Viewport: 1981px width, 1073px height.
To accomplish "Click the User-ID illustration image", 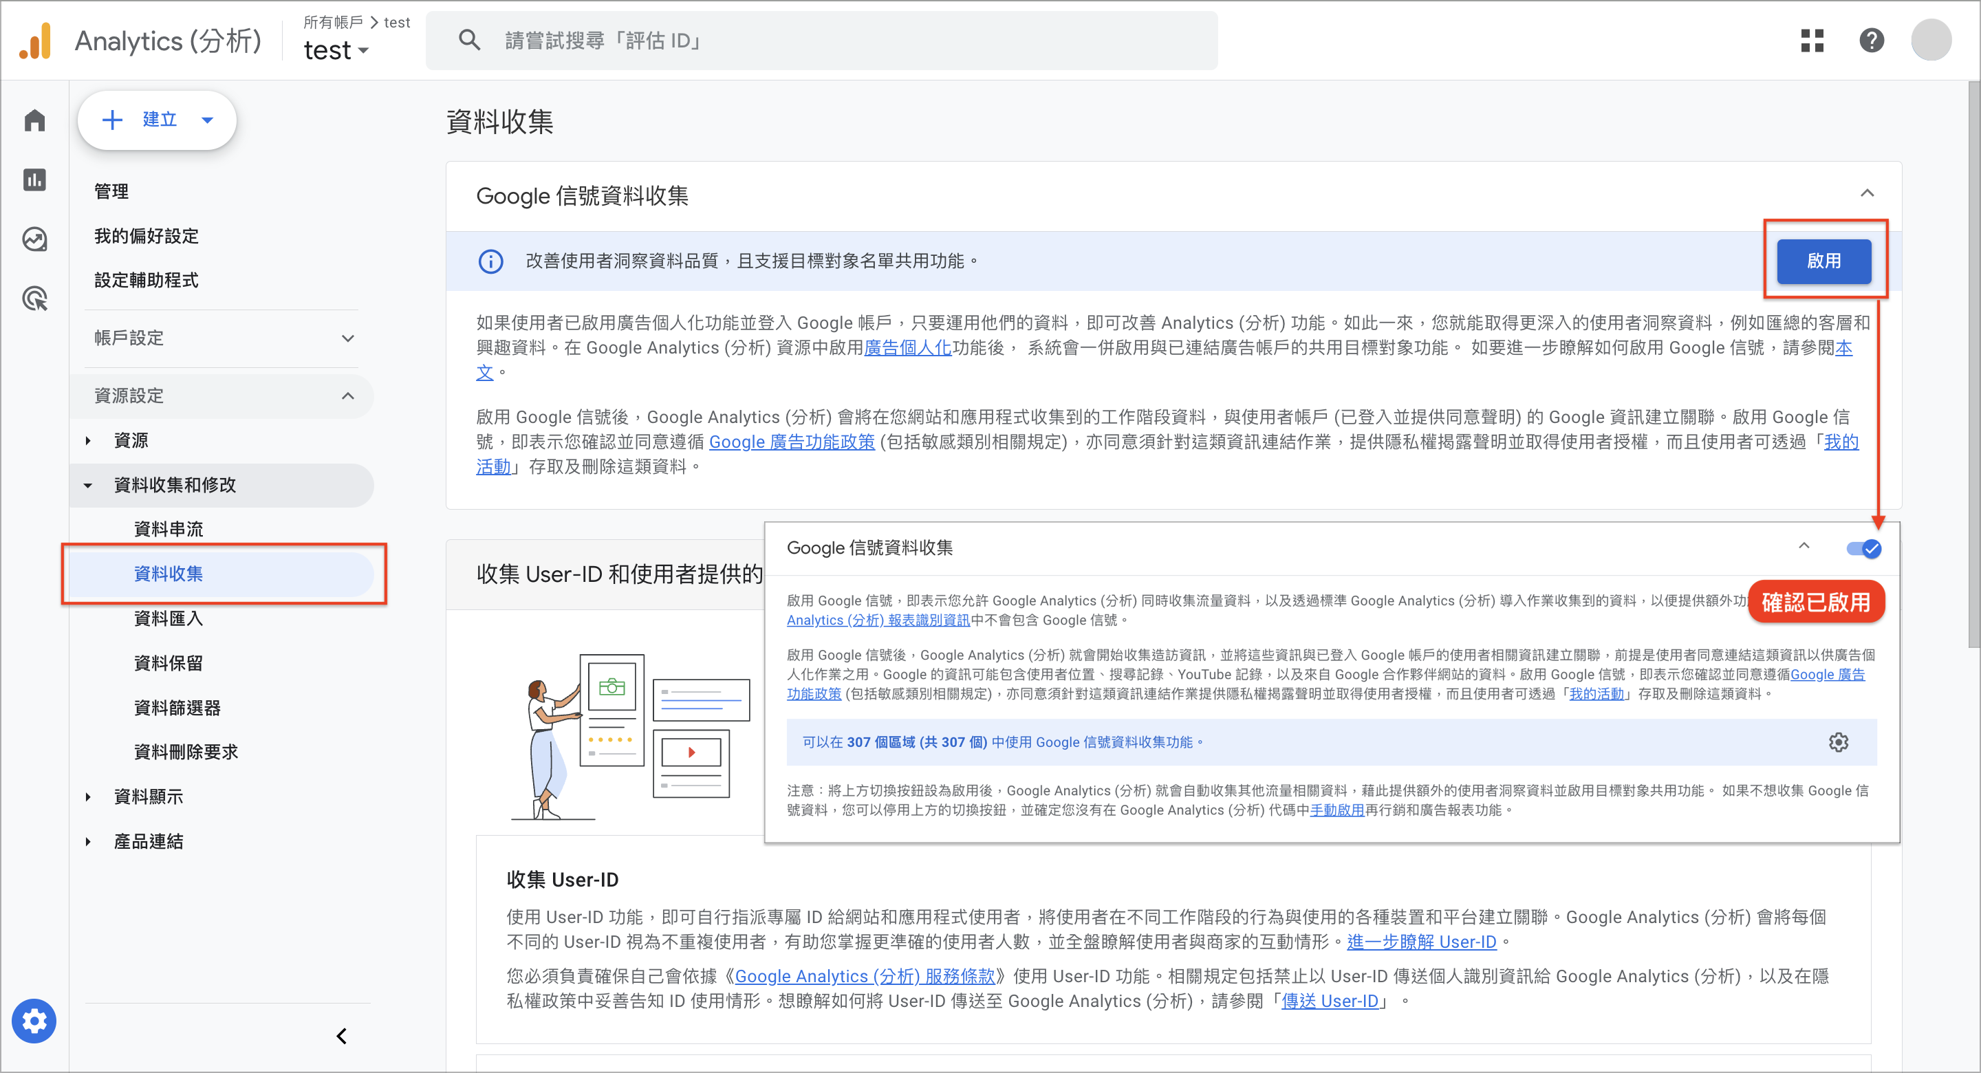I will 631,736.
